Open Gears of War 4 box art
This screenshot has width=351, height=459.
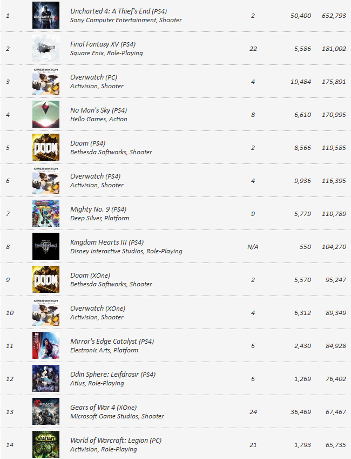point(46,411)
